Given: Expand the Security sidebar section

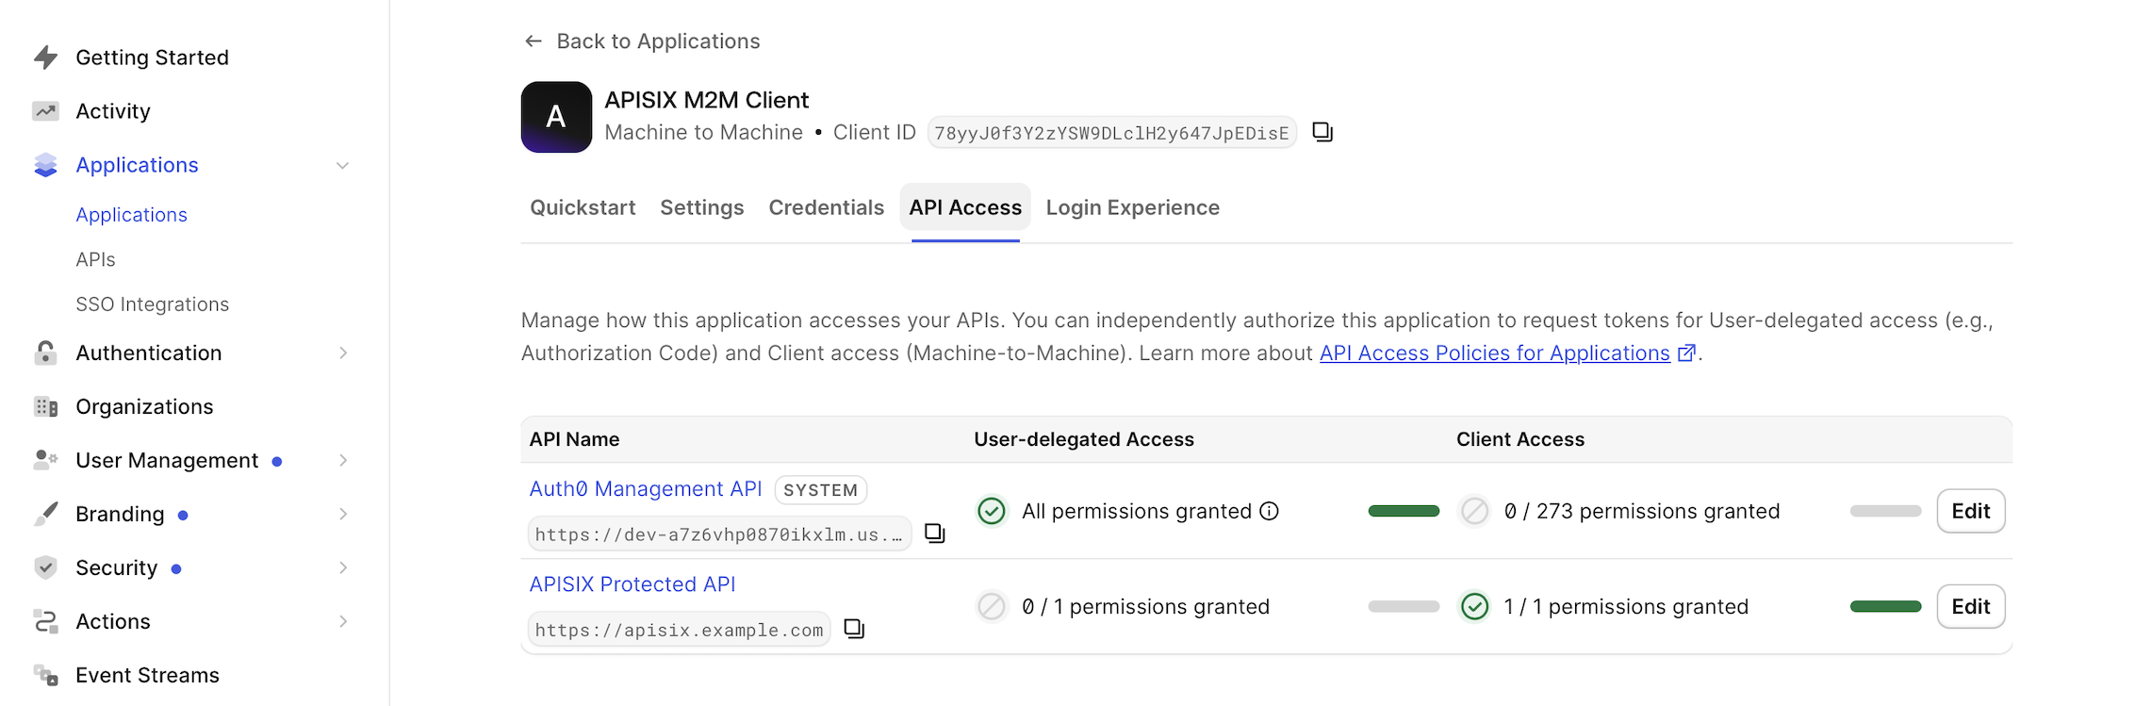Looking at the screenshot, I should tap(343, 567).
